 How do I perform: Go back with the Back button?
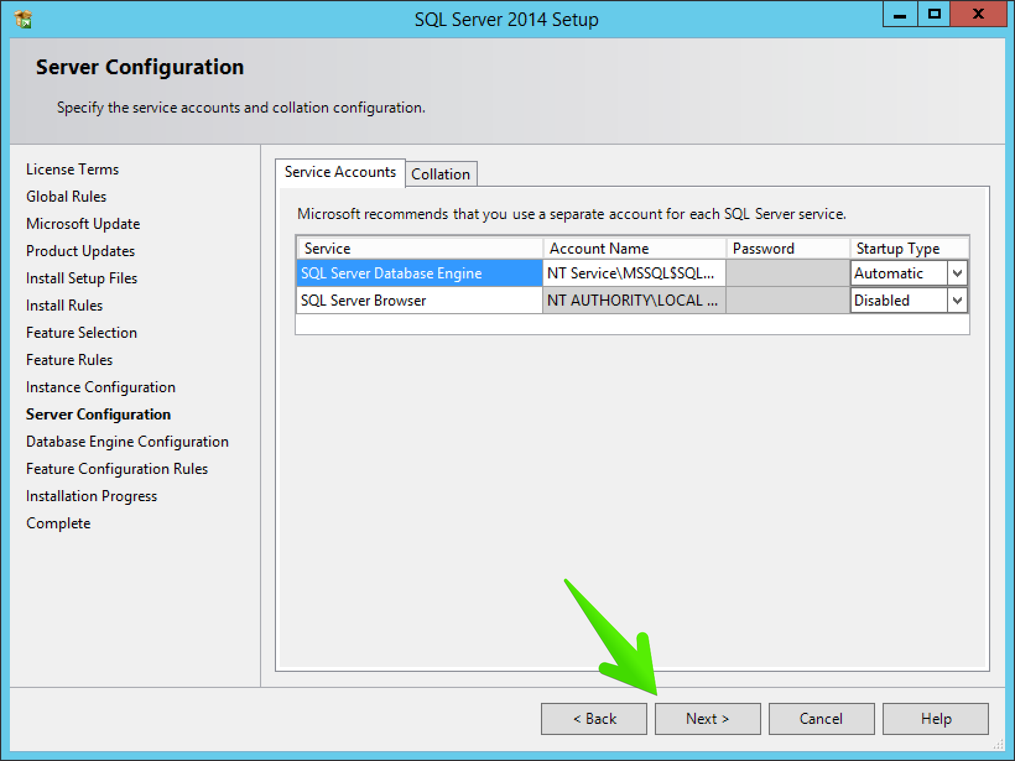tap(594, 718)
